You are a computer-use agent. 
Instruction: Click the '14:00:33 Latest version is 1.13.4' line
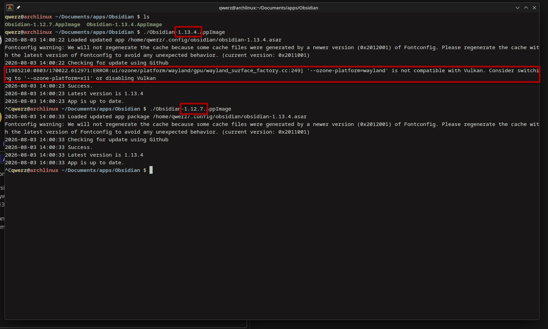coord(74,155)
